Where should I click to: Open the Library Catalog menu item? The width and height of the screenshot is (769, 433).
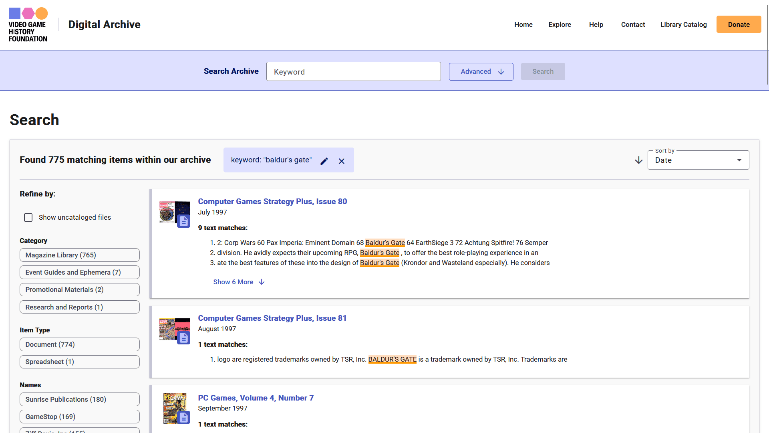click(683, 24)
